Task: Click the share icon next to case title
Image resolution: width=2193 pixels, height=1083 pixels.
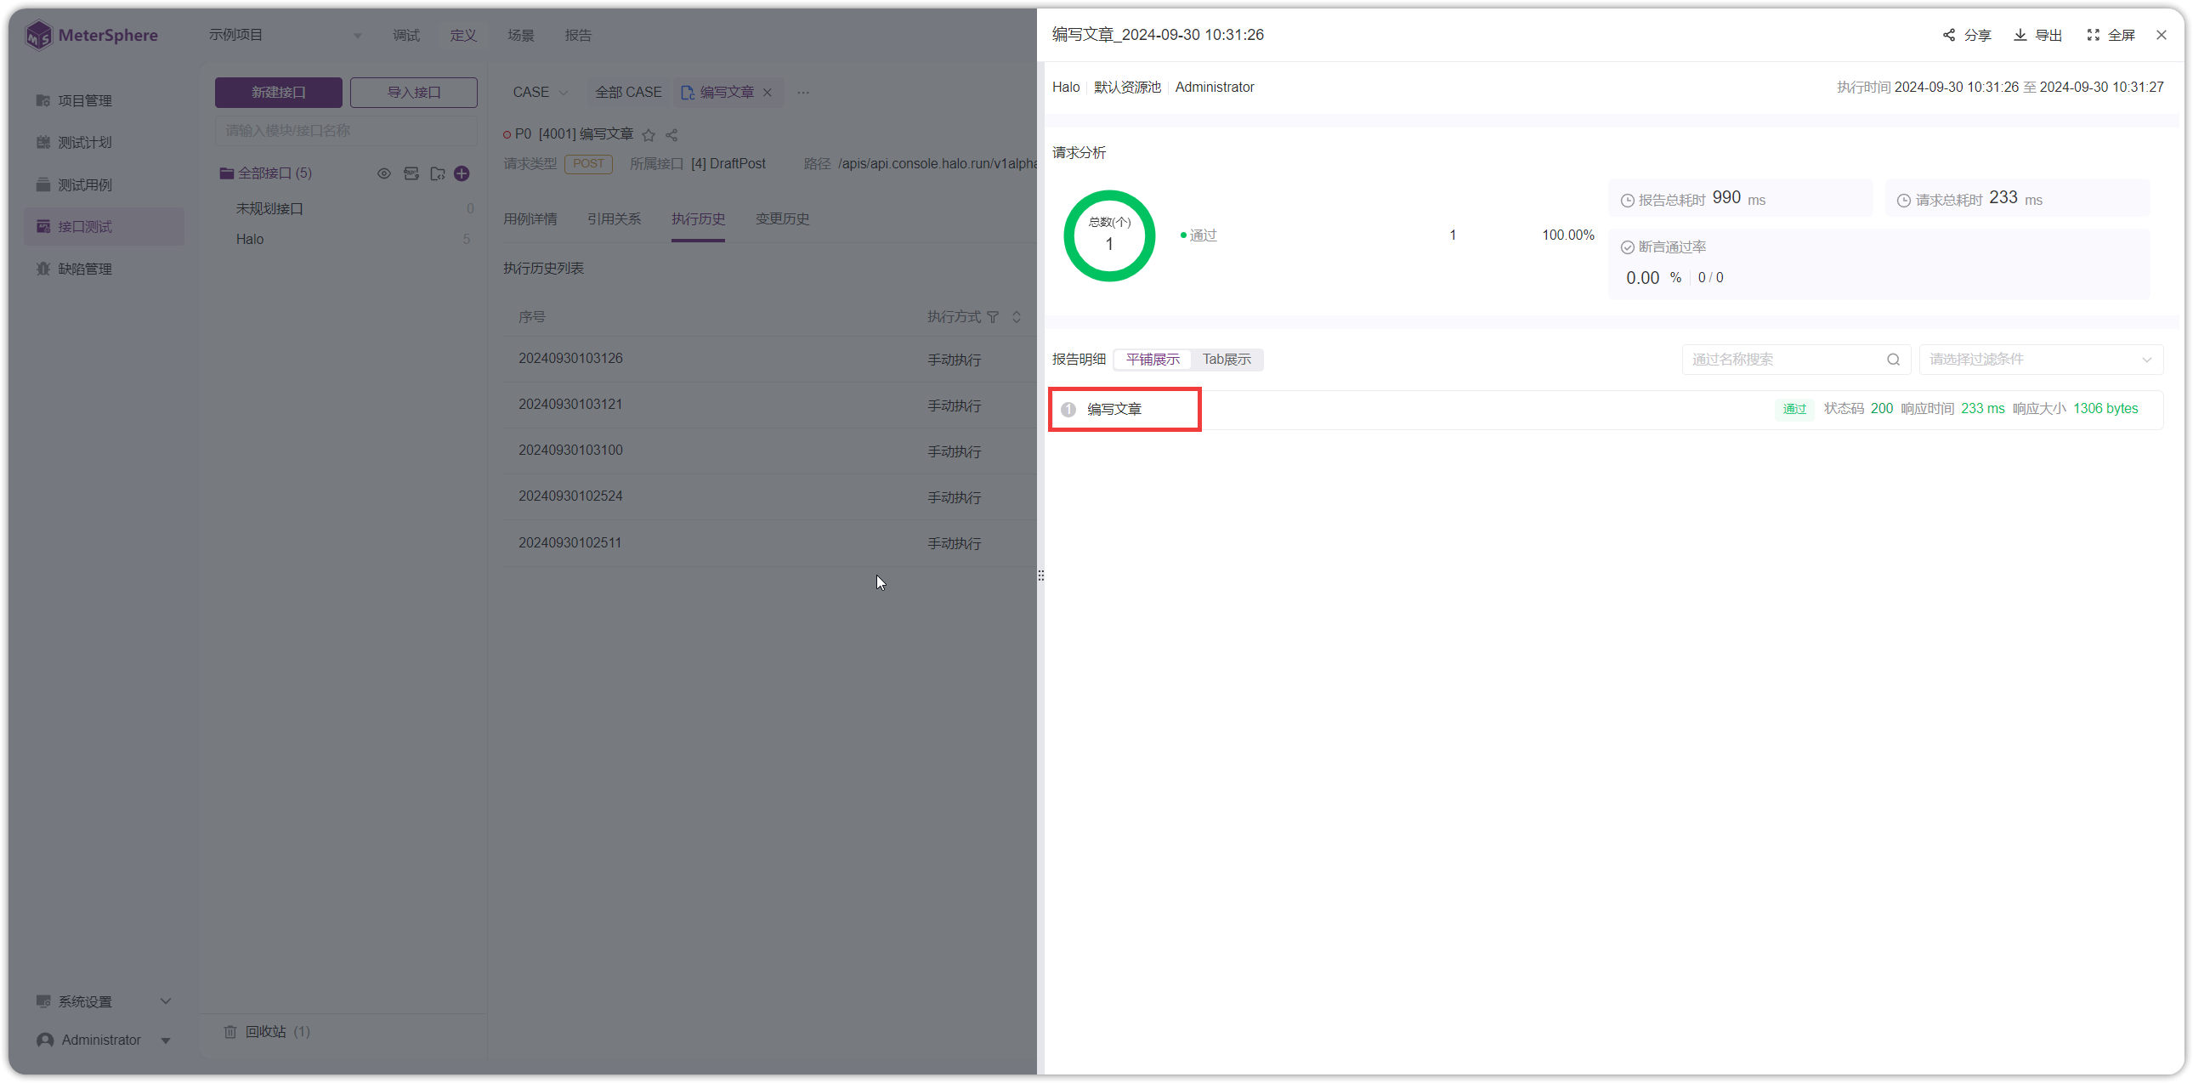Action: pyautogui.click(x=671, y=134)
